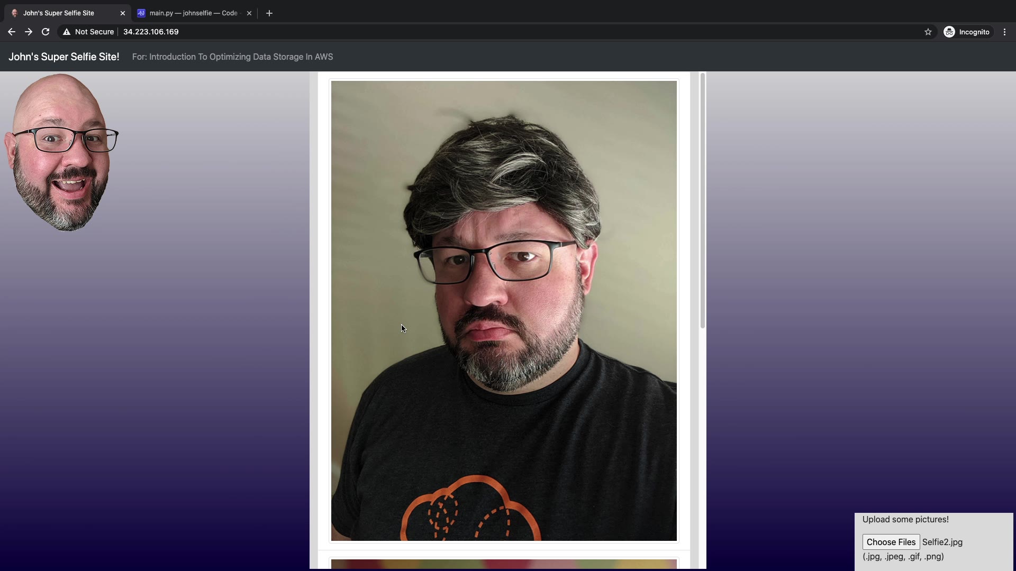This screenshot has height=571, width=1016.
Task: Select John's Super Selfie Site tab
Action: [x=58, y=13]
